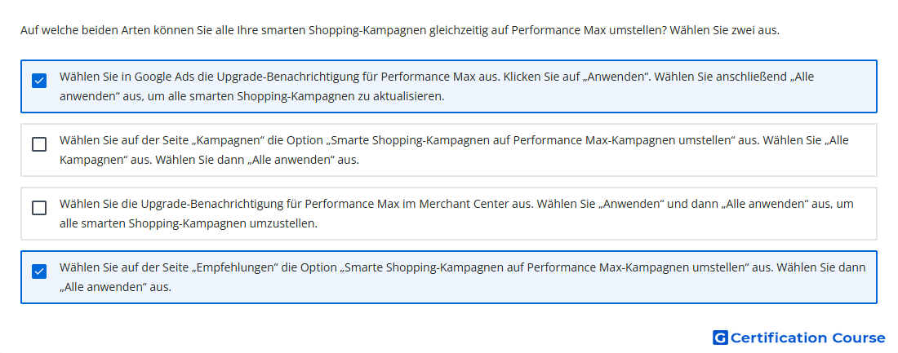Click the line "anwenden" aus, um alle smarten Shopping-Kampagnen zu aktualisieren
This screenshot has width=898, height=353.
pos(252,96)
